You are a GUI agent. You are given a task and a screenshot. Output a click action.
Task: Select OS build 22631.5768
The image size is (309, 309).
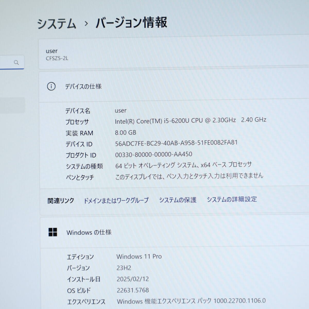[133, 290]
